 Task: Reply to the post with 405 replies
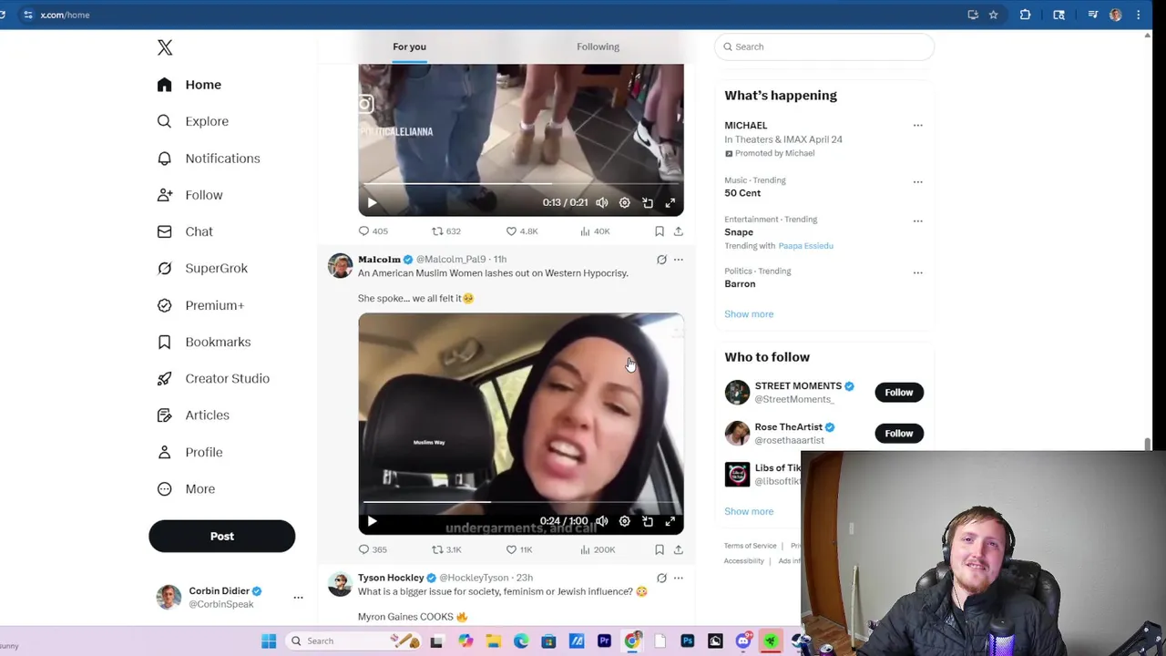pyautogui.click(x=373, y=231)
